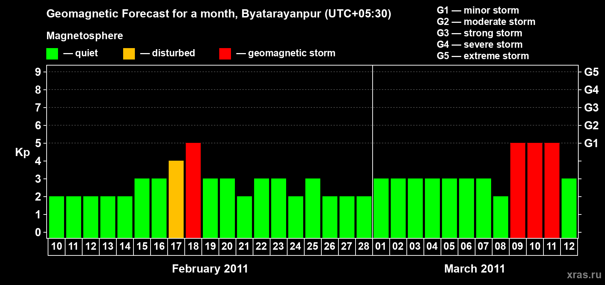The width and height of the screenshot is (605, 285).
Task: Click the date label 12 in March
Action: click(x=569, y=246)
